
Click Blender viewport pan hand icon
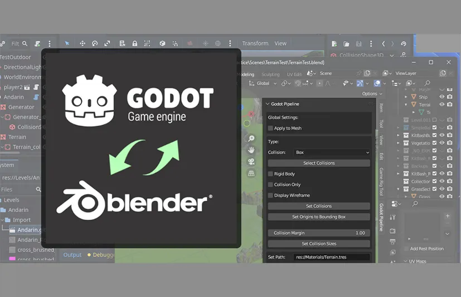[x=251, y=150]
